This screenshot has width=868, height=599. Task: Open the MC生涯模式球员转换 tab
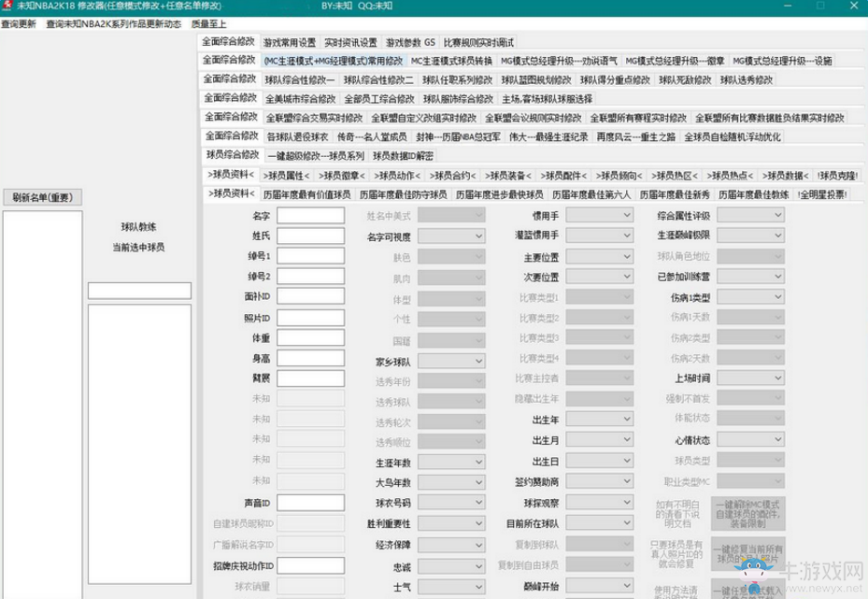tap(451, 61)
